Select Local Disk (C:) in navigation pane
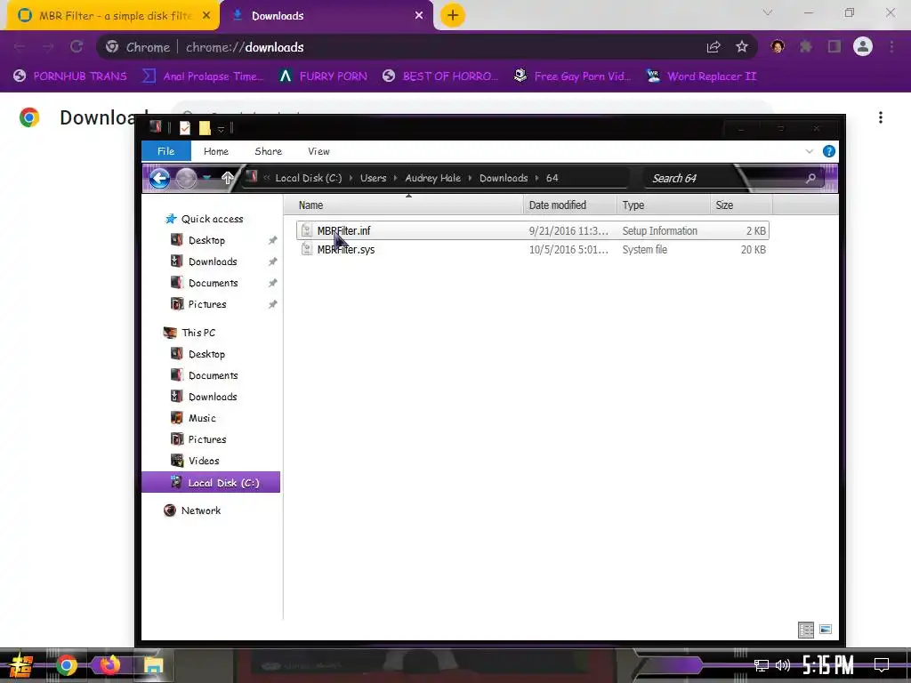This screenshot has height=683, width=911. (211, 483)
